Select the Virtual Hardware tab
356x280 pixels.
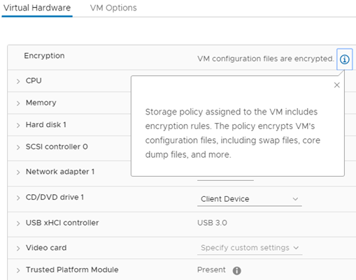point(37,8)
